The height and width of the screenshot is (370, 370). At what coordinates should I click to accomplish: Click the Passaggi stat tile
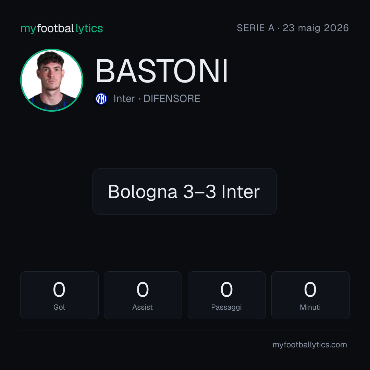226,295
